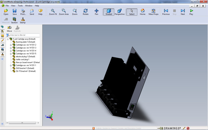Open the Tools menu
The height and width of the screenshot is (130, 208).
click(x=20, y=6)
